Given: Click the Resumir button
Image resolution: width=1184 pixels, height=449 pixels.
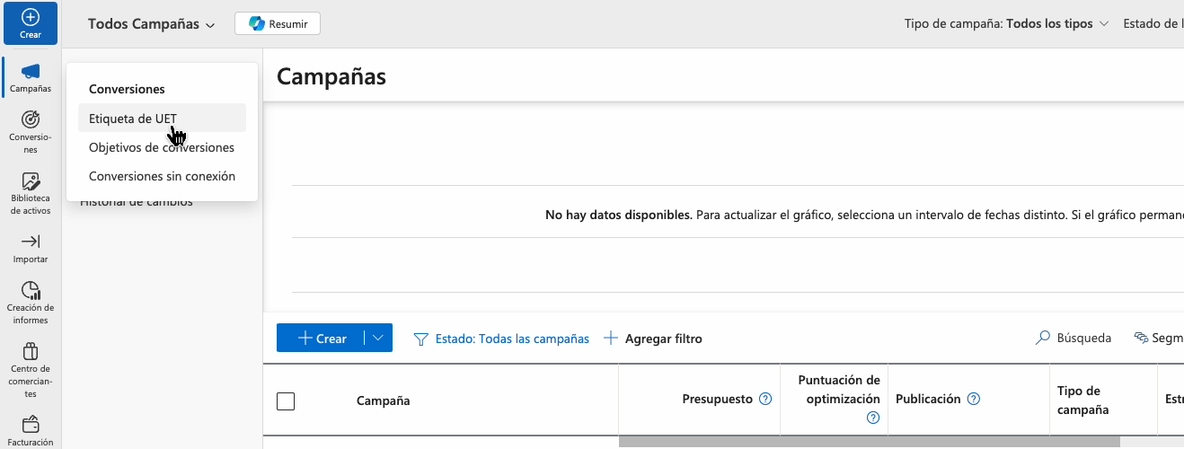Looking at the screenshot, I should (x=278, y=23).
